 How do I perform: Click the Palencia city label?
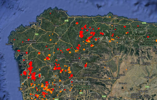click(x=149, y=77)
